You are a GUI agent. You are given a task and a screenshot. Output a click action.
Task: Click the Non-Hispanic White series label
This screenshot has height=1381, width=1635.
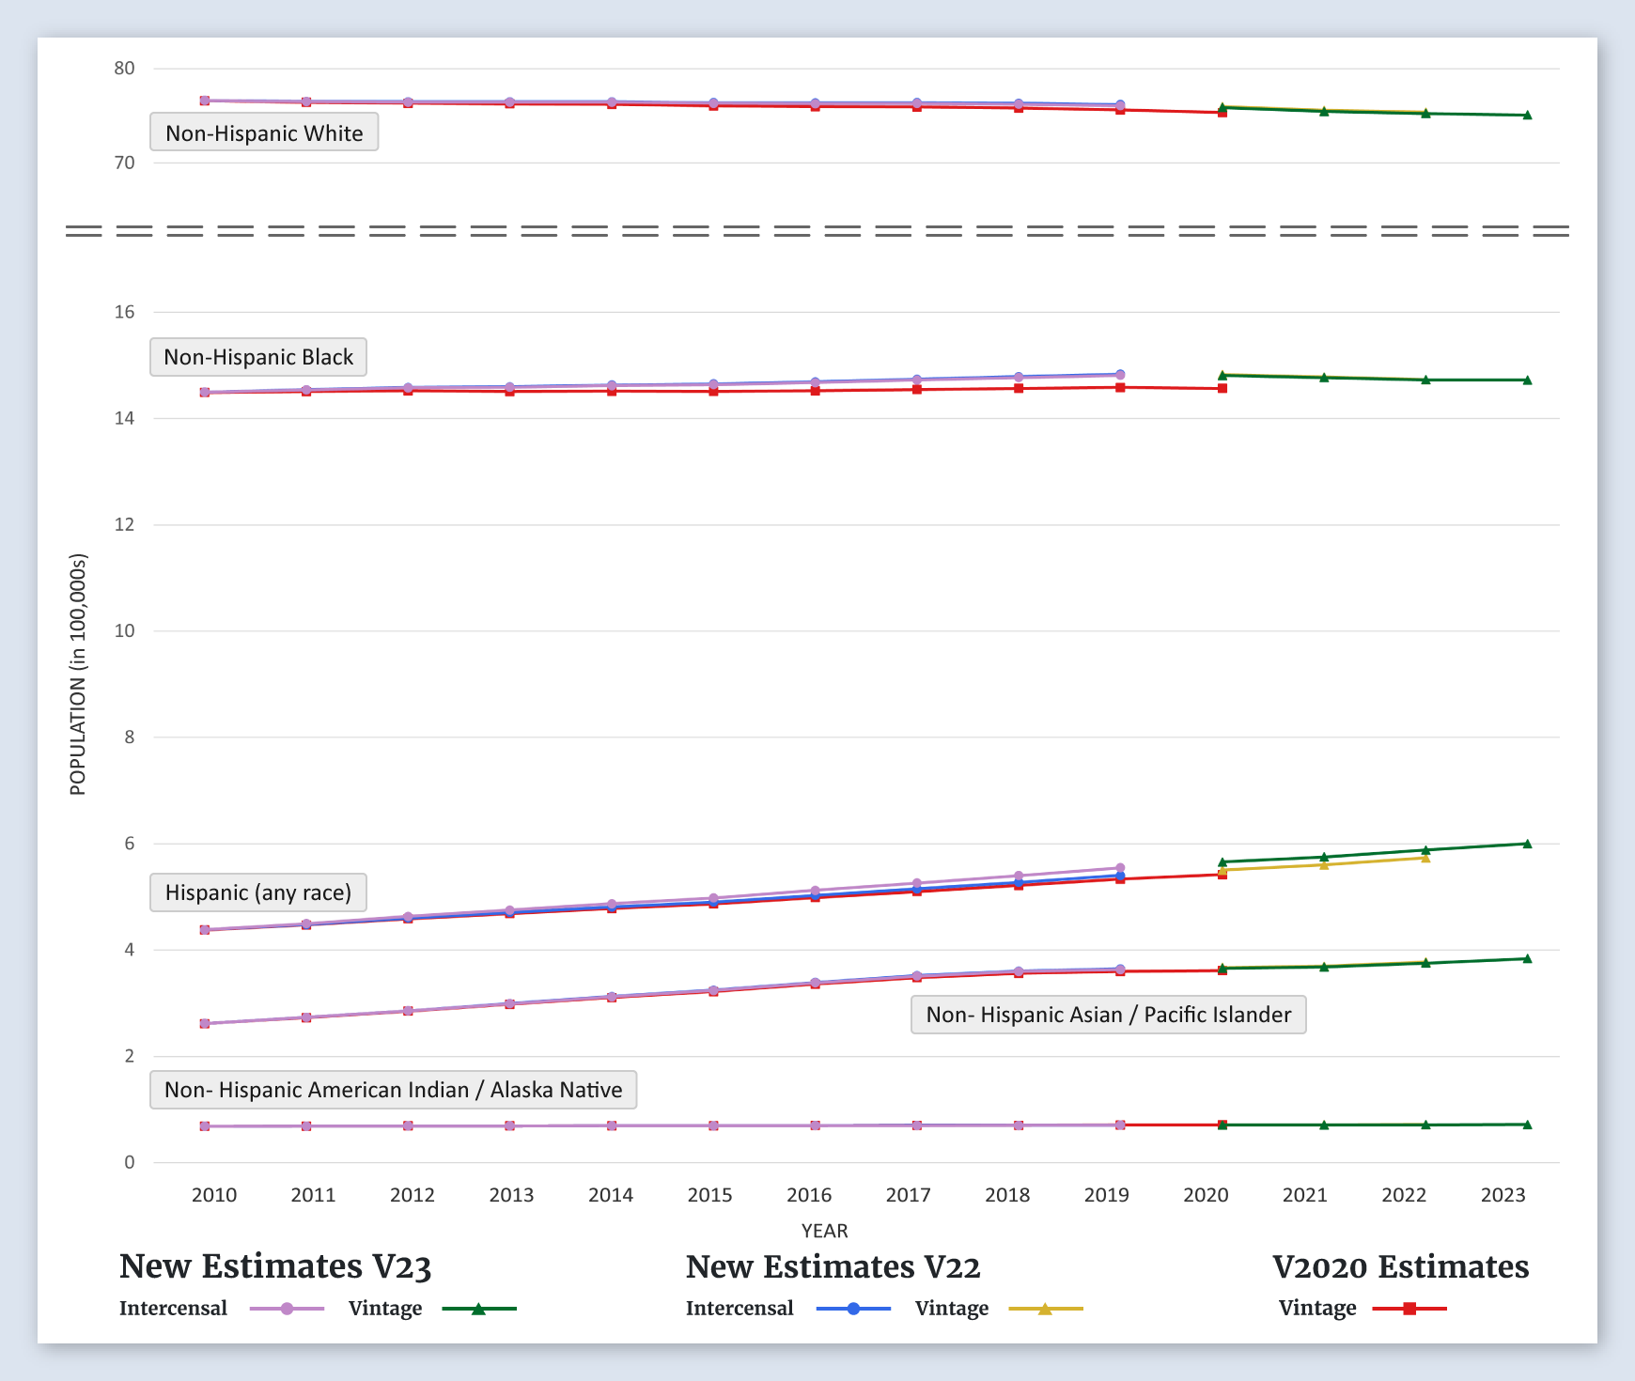[x=264, y=132]
